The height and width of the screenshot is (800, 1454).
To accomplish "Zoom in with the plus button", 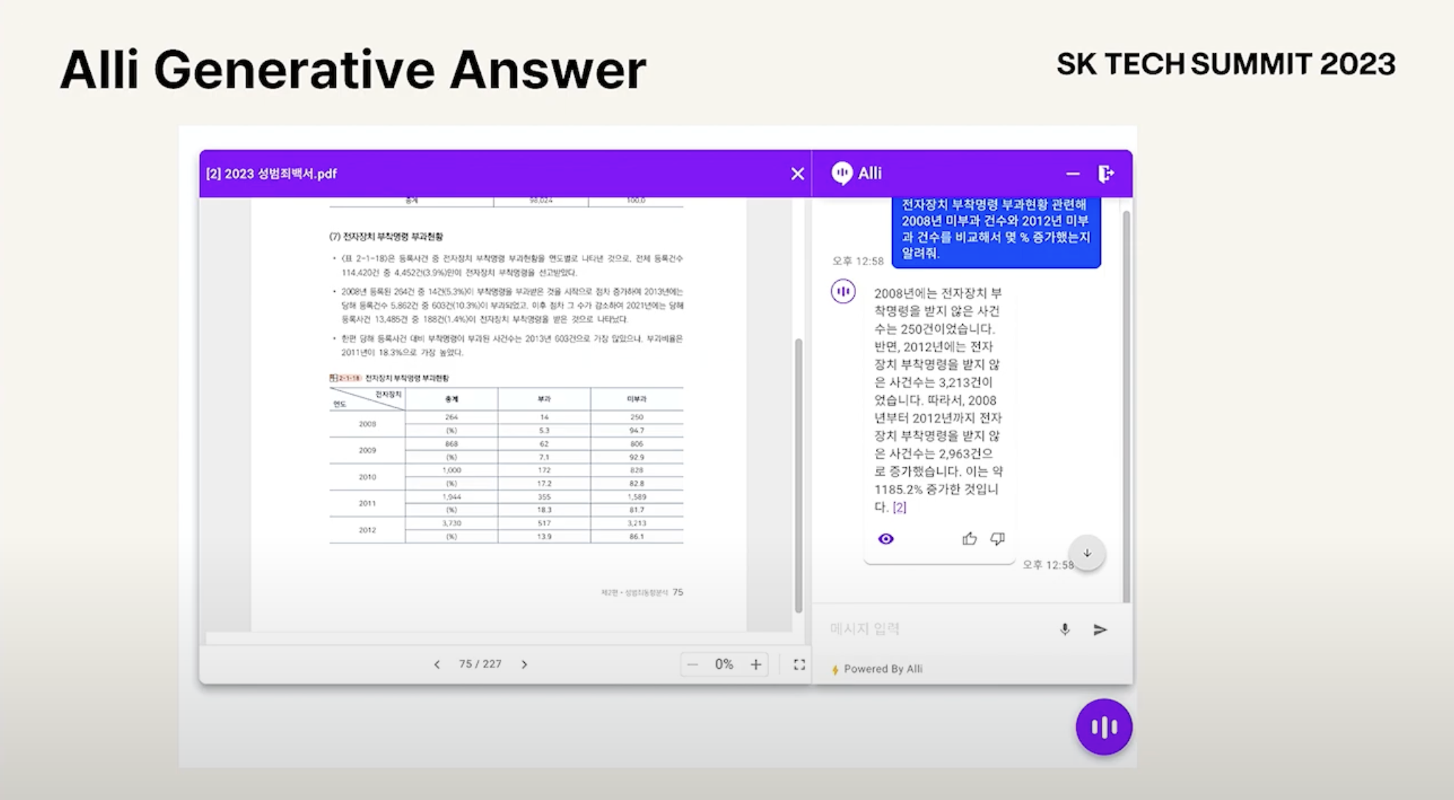I will coord(756,664).
